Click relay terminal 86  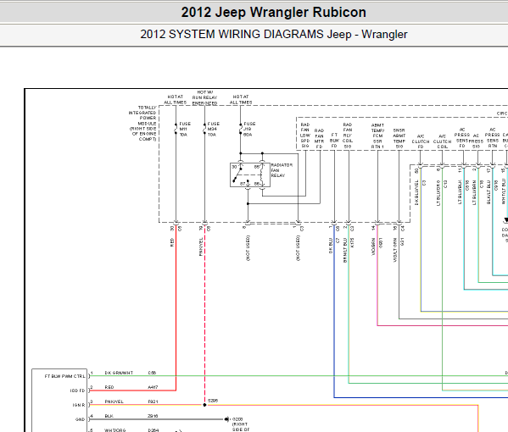pyautogui.click(x=257, y=184)
